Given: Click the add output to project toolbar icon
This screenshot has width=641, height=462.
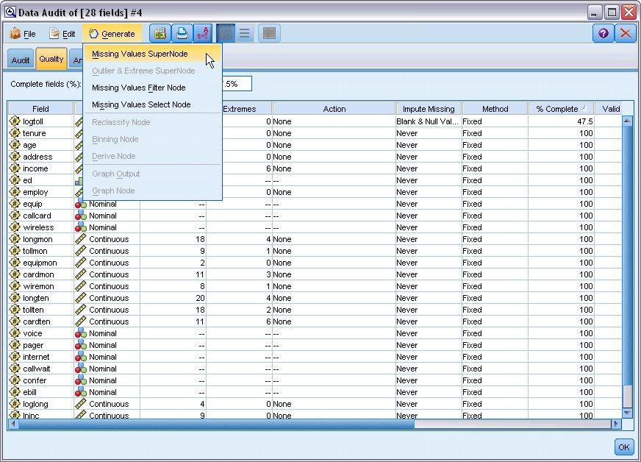Looking at the screenshot, I should [x=160, y=34].
